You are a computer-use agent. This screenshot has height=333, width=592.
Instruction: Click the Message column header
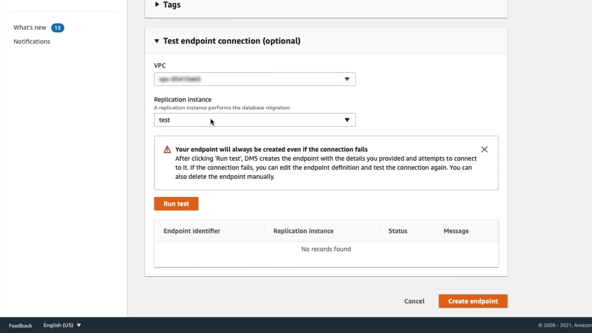click(456, 231)
